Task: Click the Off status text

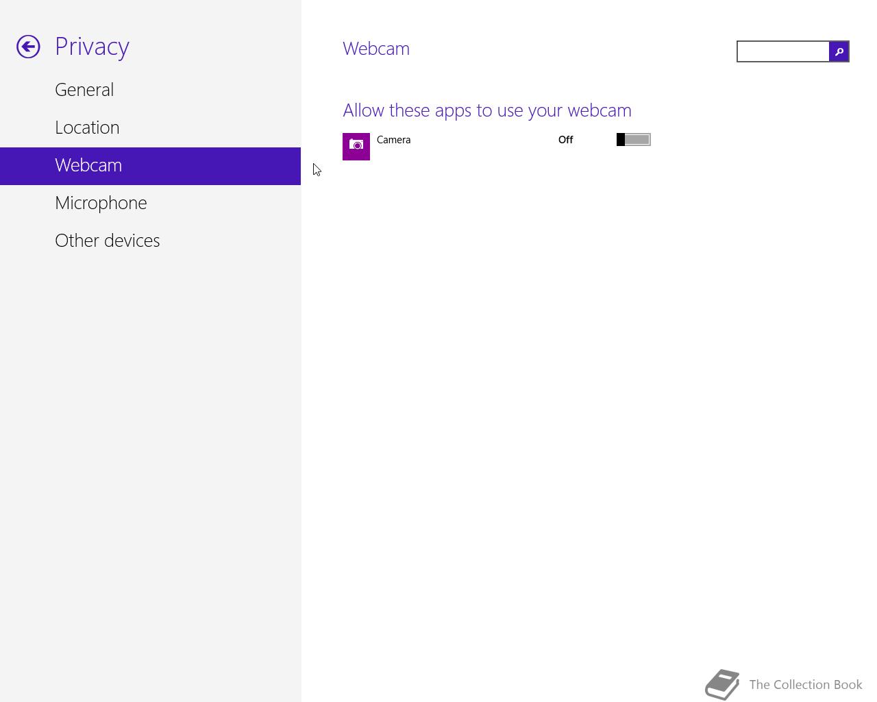Action: (x=565, y=140)
